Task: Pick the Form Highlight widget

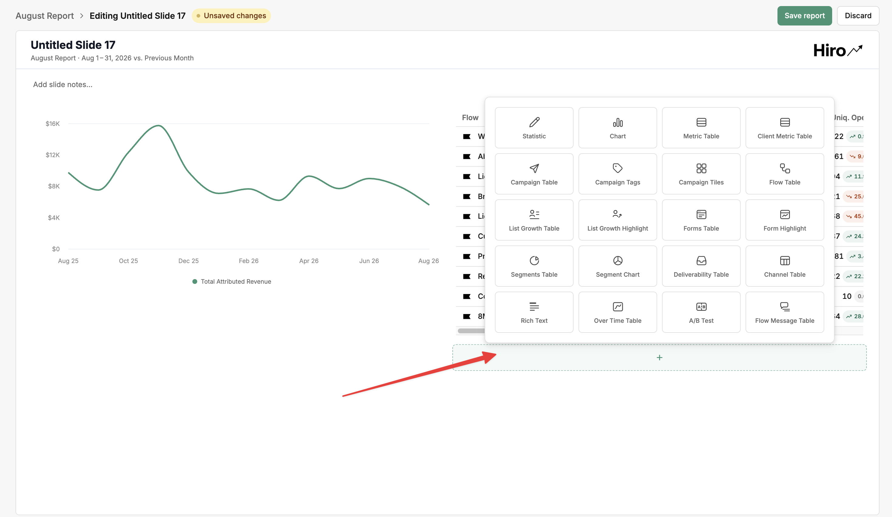Action: [x=784, y=220]
